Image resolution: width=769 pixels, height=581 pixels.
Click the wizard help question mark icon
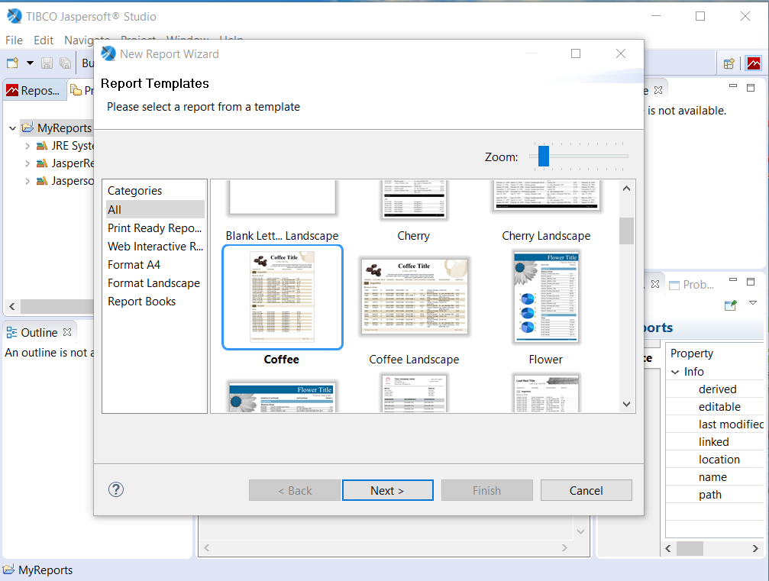115,489
